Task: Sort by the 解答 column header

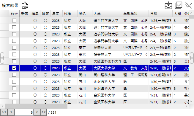Action: click(45, 14)
